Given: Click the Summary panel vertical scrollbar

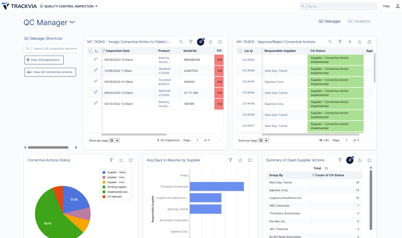Looking at the screenshot, I should pos(371,200).
